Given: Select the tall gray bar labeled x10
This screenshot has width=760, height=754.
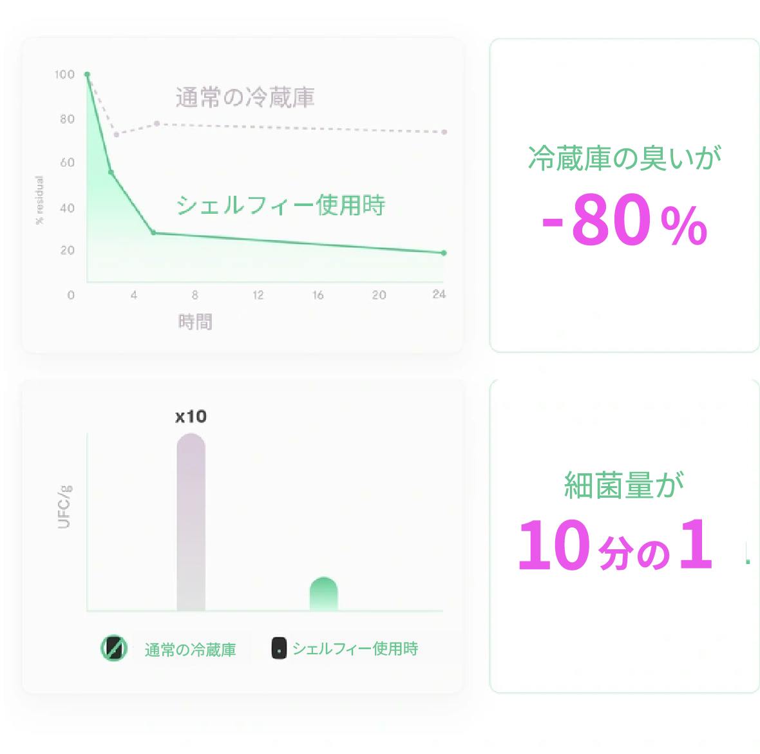Looking at the screenshot, I should point(191,522).
